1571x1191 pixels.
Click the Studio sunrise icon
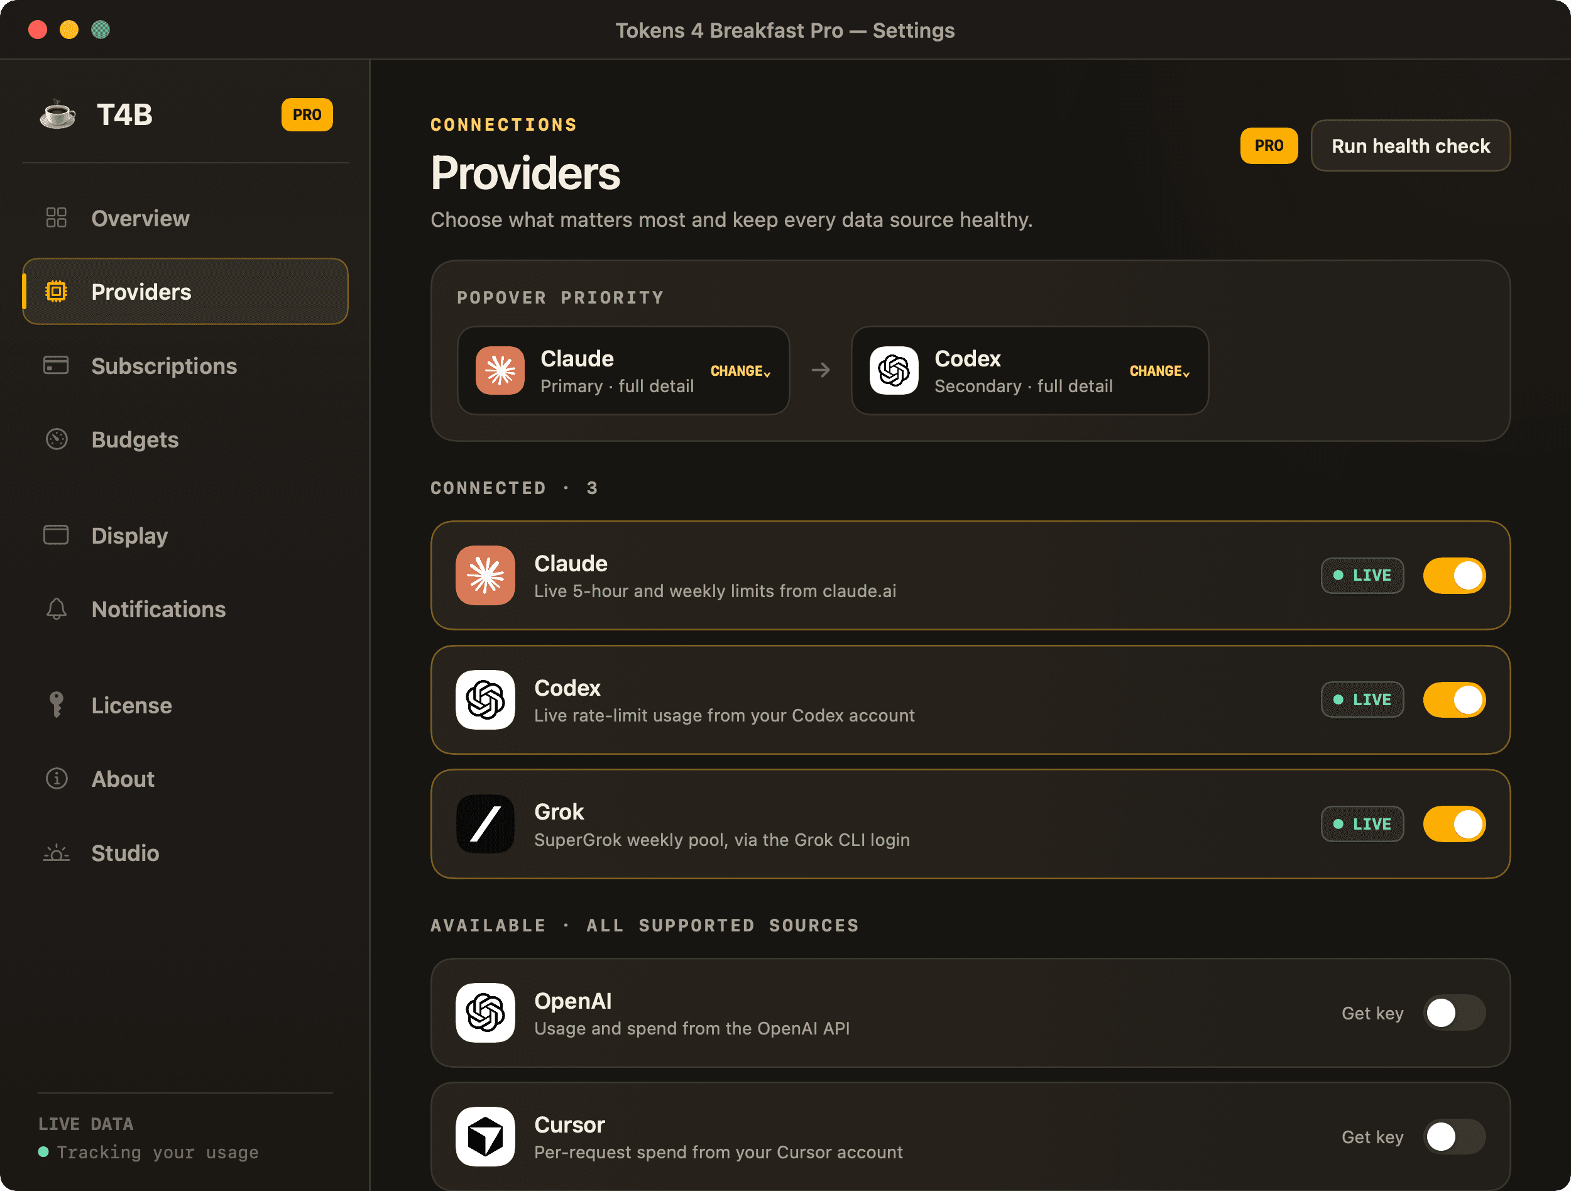click(x=56, y=852)
